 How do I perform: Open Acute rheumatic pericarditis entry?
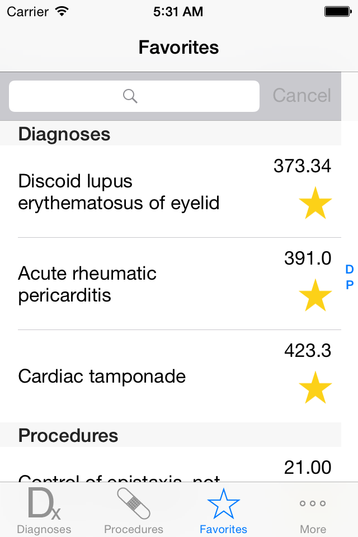coord(171,284)
